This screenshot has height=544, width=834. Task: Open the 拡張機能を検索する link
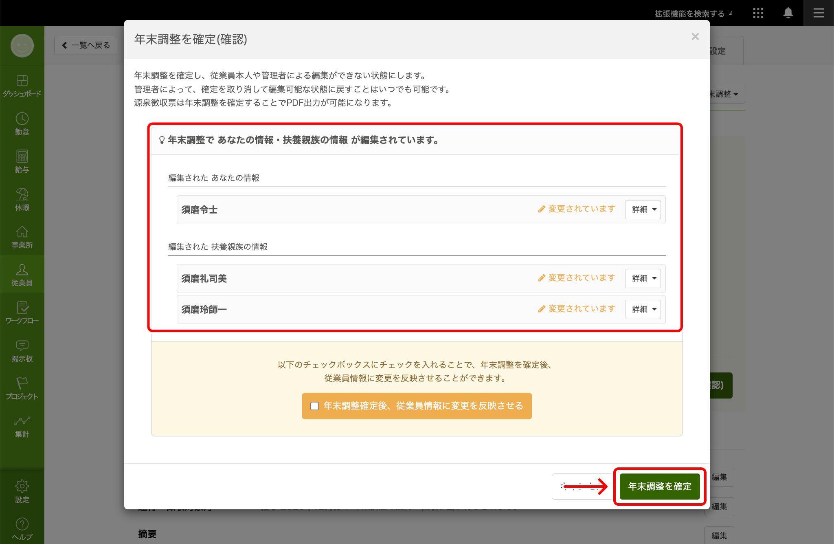tap(694, 13)
